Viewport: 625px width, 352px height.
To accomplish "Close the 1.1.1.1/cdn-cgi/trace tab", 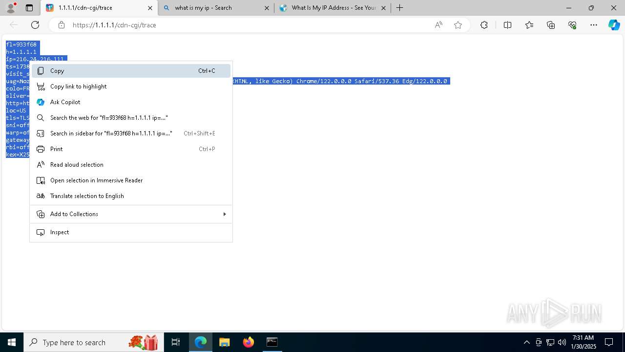I will (x=150, y=8).
